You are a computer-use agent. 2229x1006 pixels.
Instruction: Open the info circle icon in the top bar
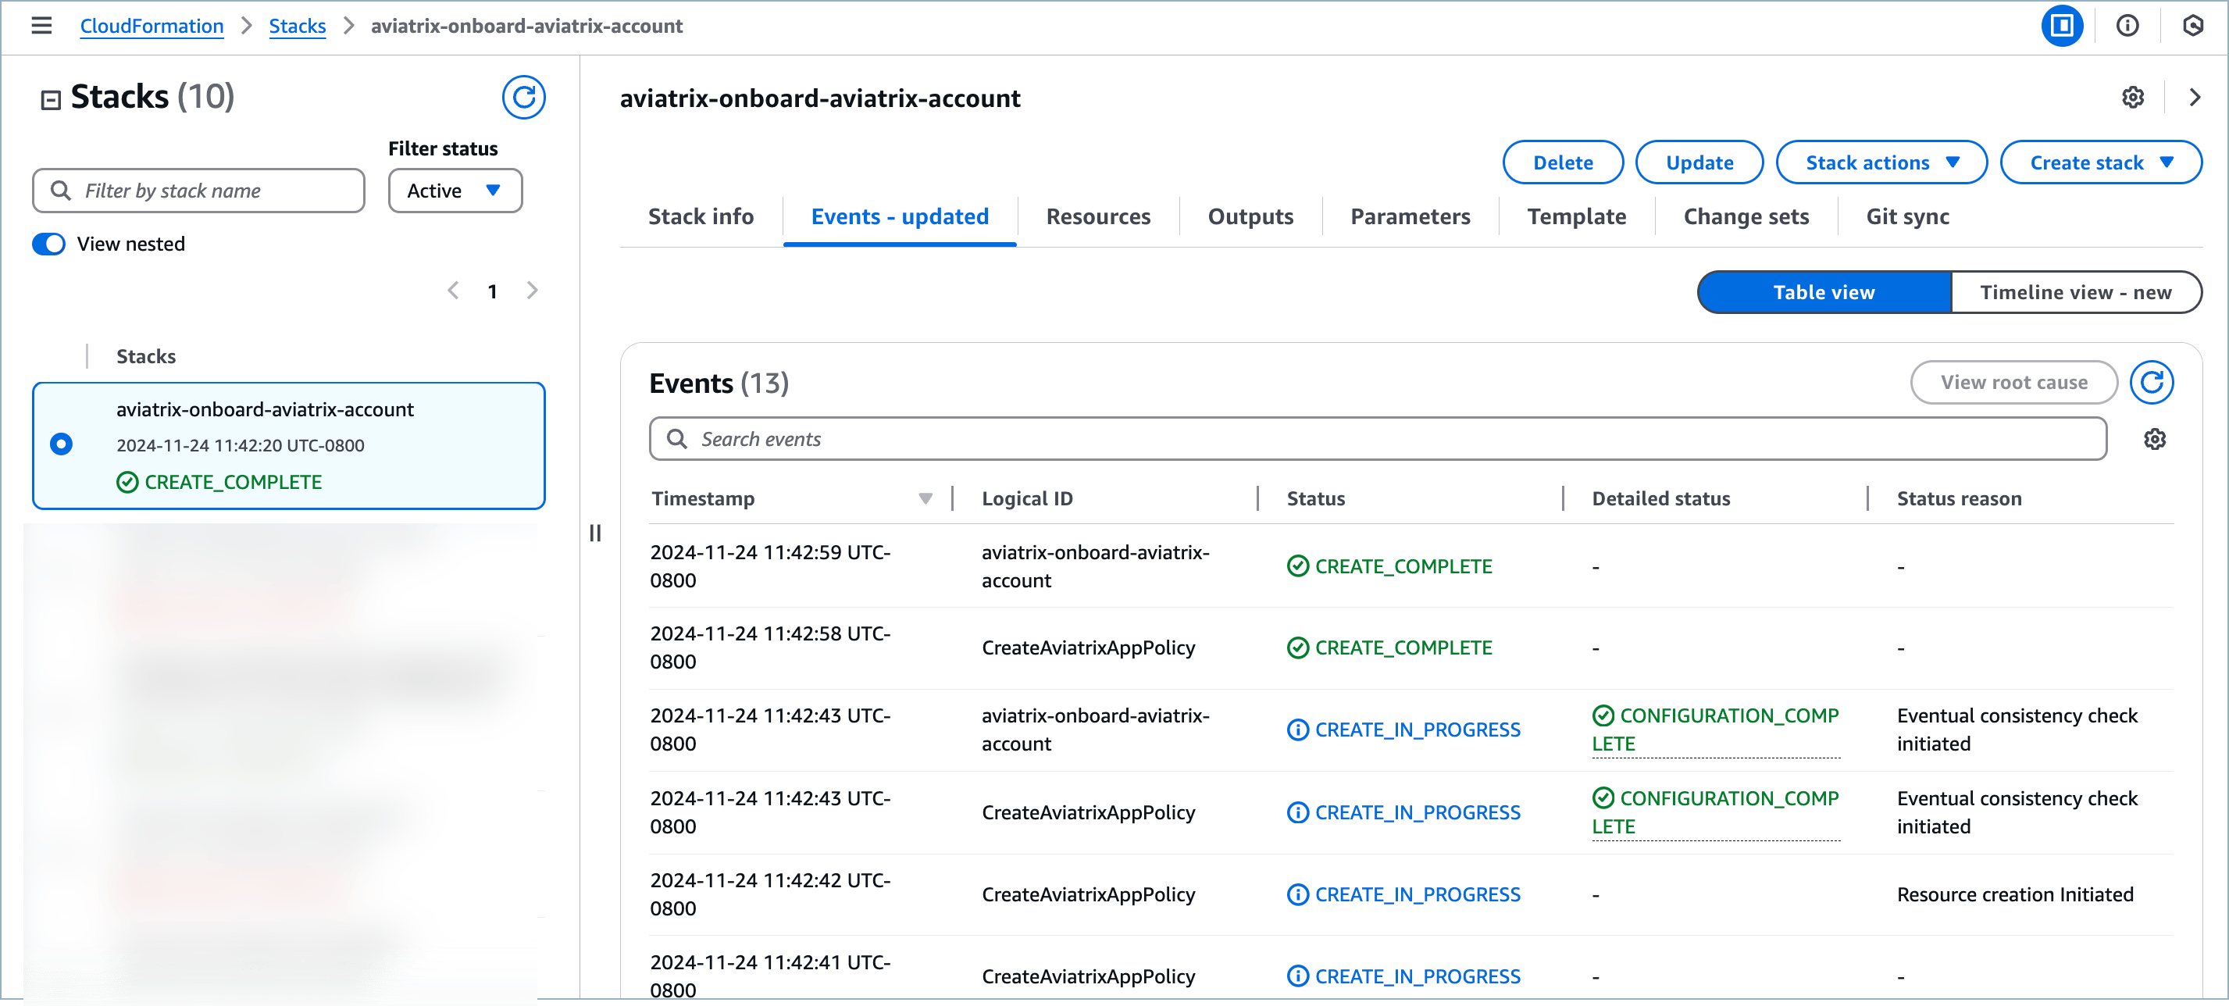[x=2127, y=26]
